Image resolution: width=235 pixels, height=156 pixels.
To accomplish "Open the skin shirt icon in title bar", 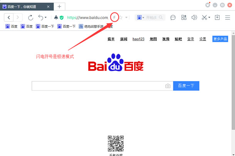I will (208, 5).
